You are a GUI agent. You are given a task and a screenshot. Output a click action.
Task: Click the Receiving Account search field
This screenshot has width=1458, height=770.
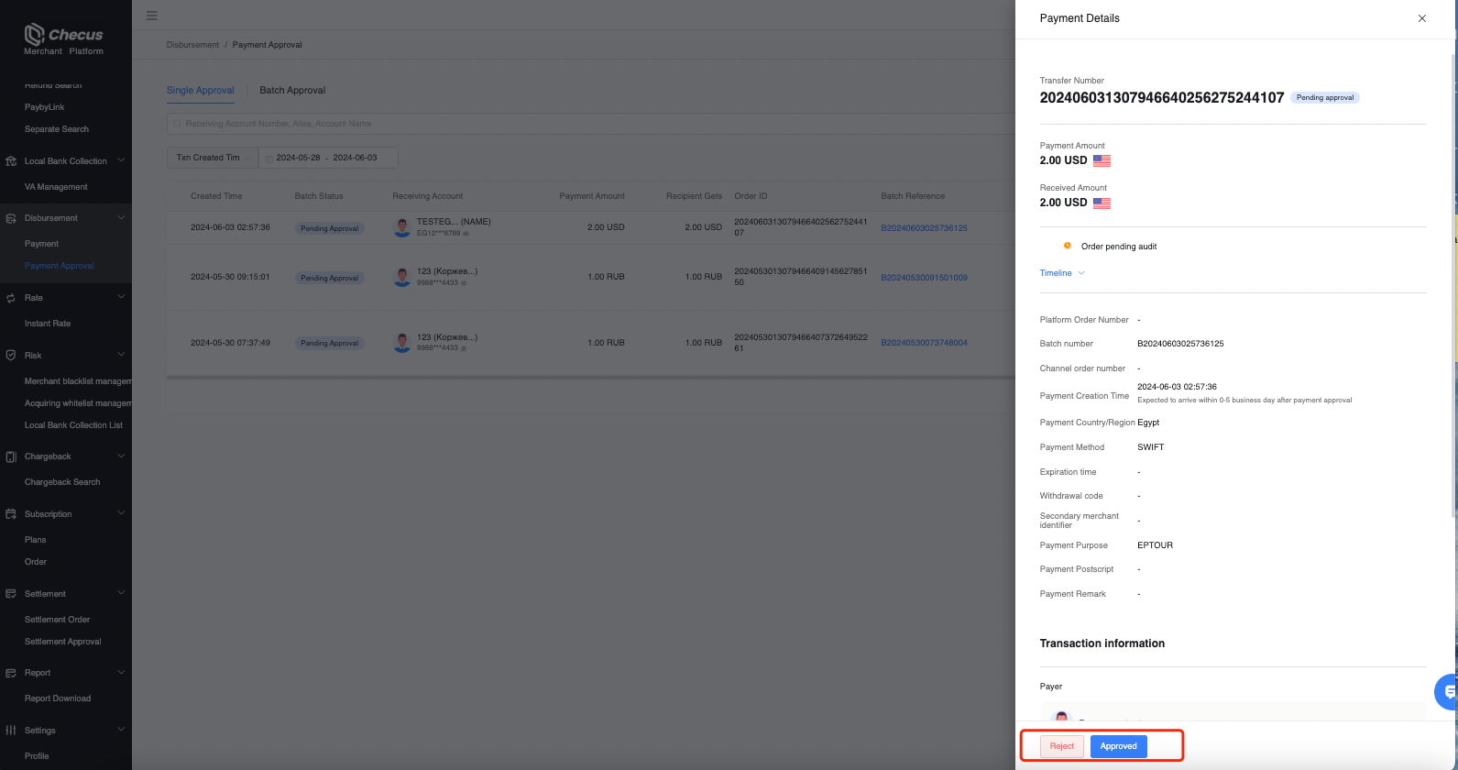(x=591, y=124)
